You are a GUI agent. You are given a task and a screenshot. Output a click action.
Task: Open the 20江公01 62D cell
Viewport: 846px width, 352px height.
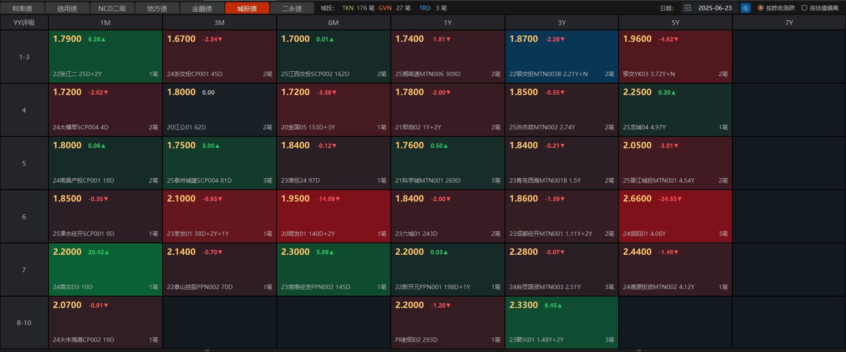(x=219, y=110)
